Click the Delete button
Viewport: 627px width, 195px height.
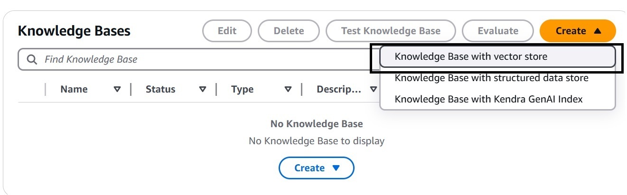click(x=289, y=31)
